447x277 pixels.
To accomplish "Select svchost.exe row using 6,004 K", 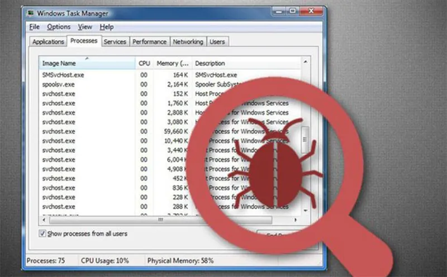I will point(170,160).
